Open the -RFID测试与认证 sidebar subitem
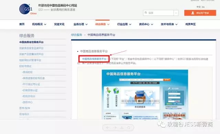 click(x=31, y=84)
